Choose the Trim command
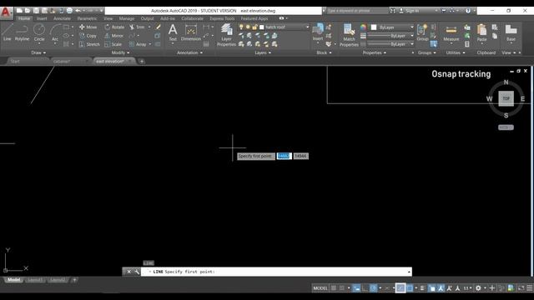Image resolution: width=534 pixels, height=300 pixels. [137, 27]
